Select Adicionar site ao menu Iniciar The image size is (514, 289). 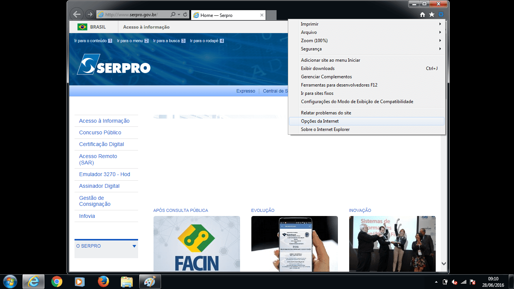(367, 60)
